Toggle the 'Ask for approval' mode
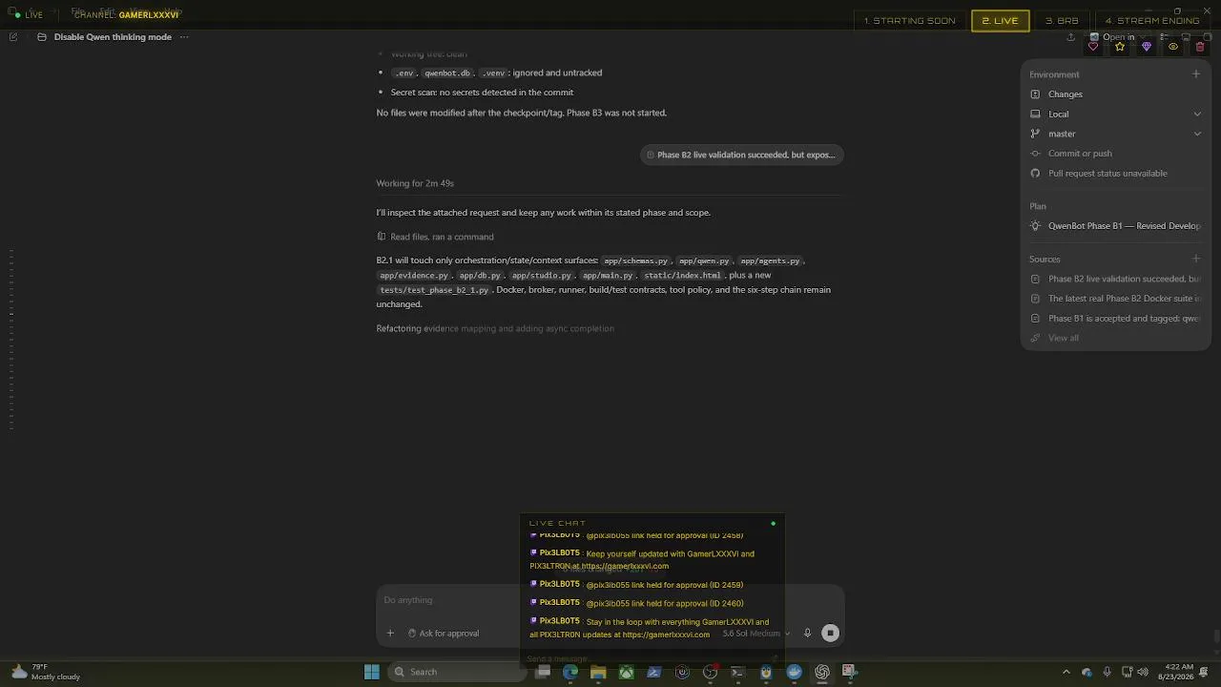 [444, 633]
